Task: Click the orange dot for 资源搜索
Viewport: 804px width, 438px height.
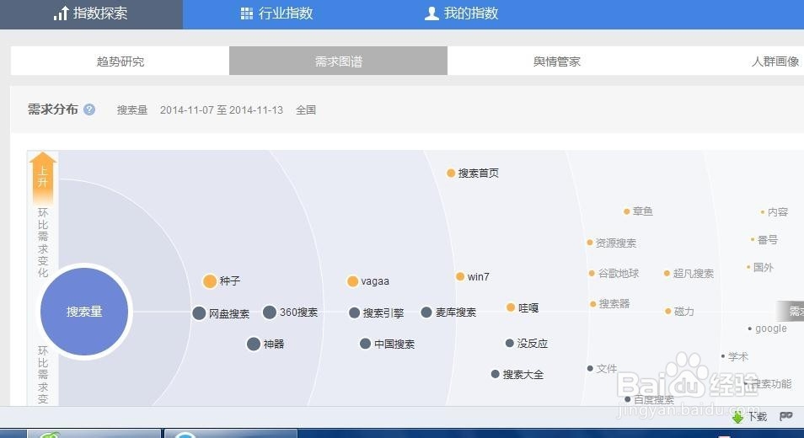Action: click(590, 243)
